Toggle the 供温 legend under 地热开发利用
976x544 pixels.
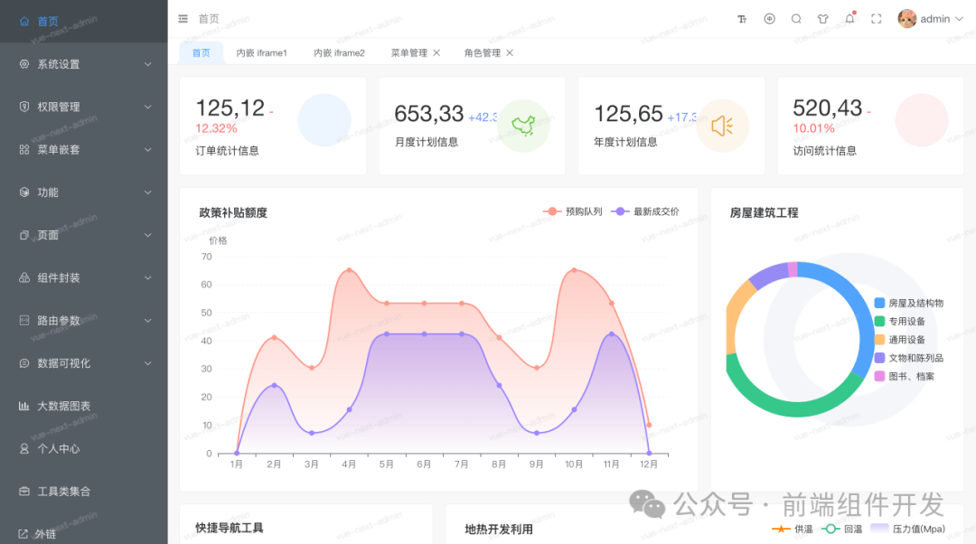click(802, 531)
